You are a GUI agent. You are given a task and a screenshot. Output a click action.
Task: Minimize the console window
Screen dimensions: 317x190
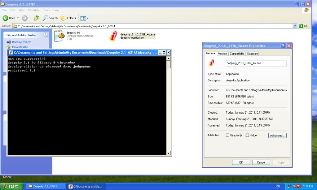tap(160, 53)
